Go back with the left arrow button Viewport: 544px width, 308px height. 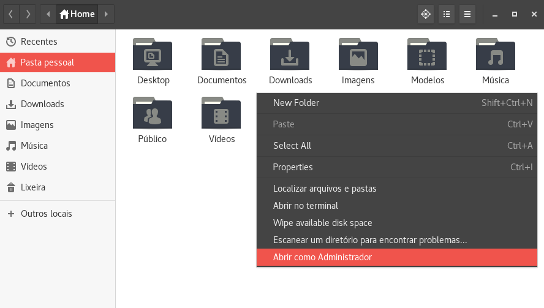tap(11, 14)
